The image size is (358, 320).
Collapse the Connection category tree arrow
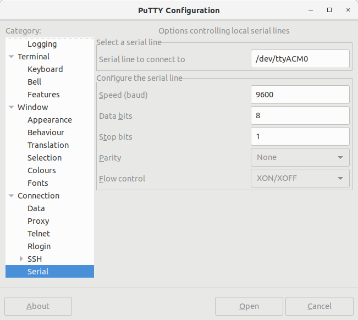[x=11, y=196]
